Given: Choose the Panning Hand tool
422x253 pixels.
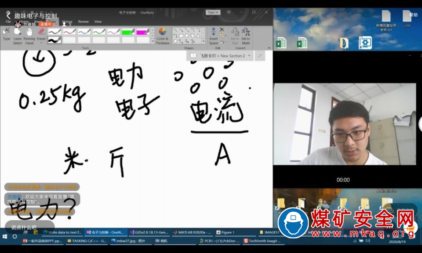Looking at the screenshot, I should [x=29, y=35].
